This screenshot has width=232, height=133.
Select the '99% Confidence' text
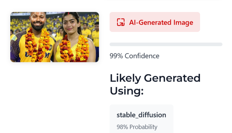click(134, 56)
